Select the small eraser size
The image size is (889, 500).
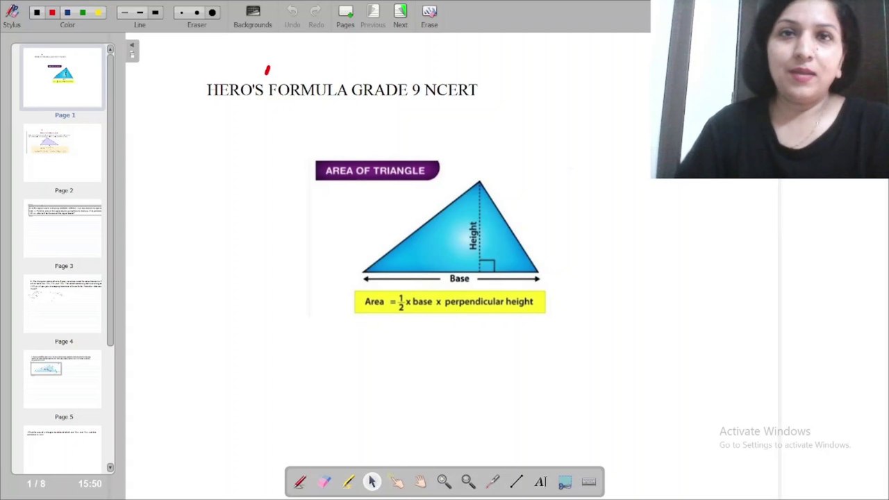click(181, 12)
